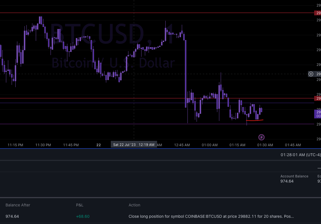Viewport: 321px width, 224px height.
Task: Select the Balance After column header
Action: (18, 205)
